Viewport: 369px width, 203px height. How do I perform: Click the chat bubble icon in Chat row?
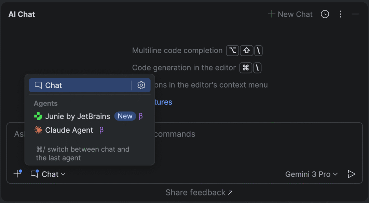[x=38, y=85]
